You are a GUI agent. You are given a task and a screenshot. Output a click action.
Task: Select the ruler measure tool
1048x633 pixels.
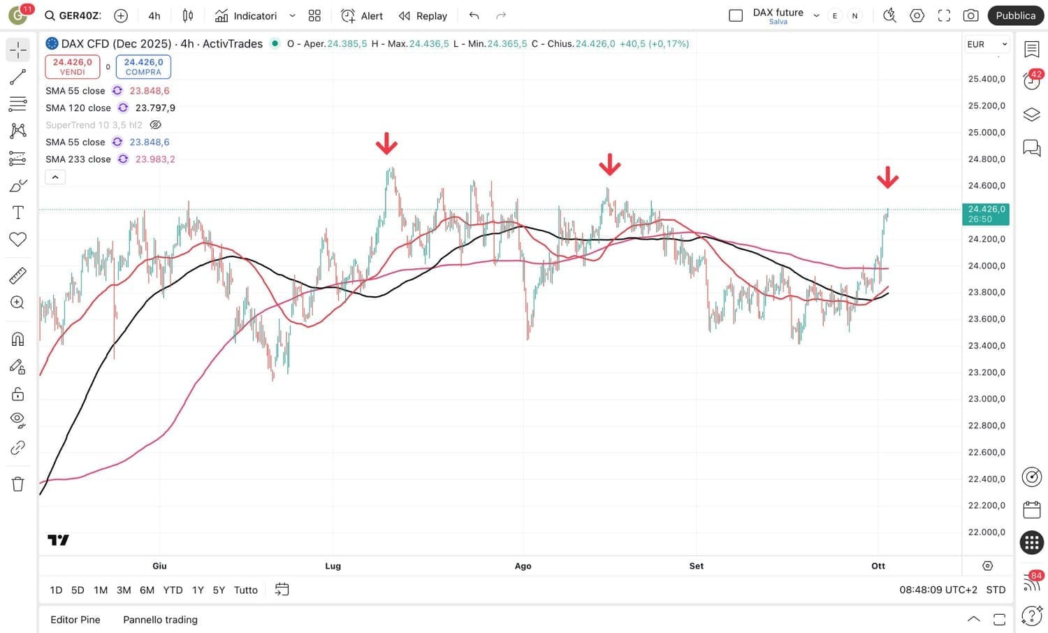coord(18,276)
